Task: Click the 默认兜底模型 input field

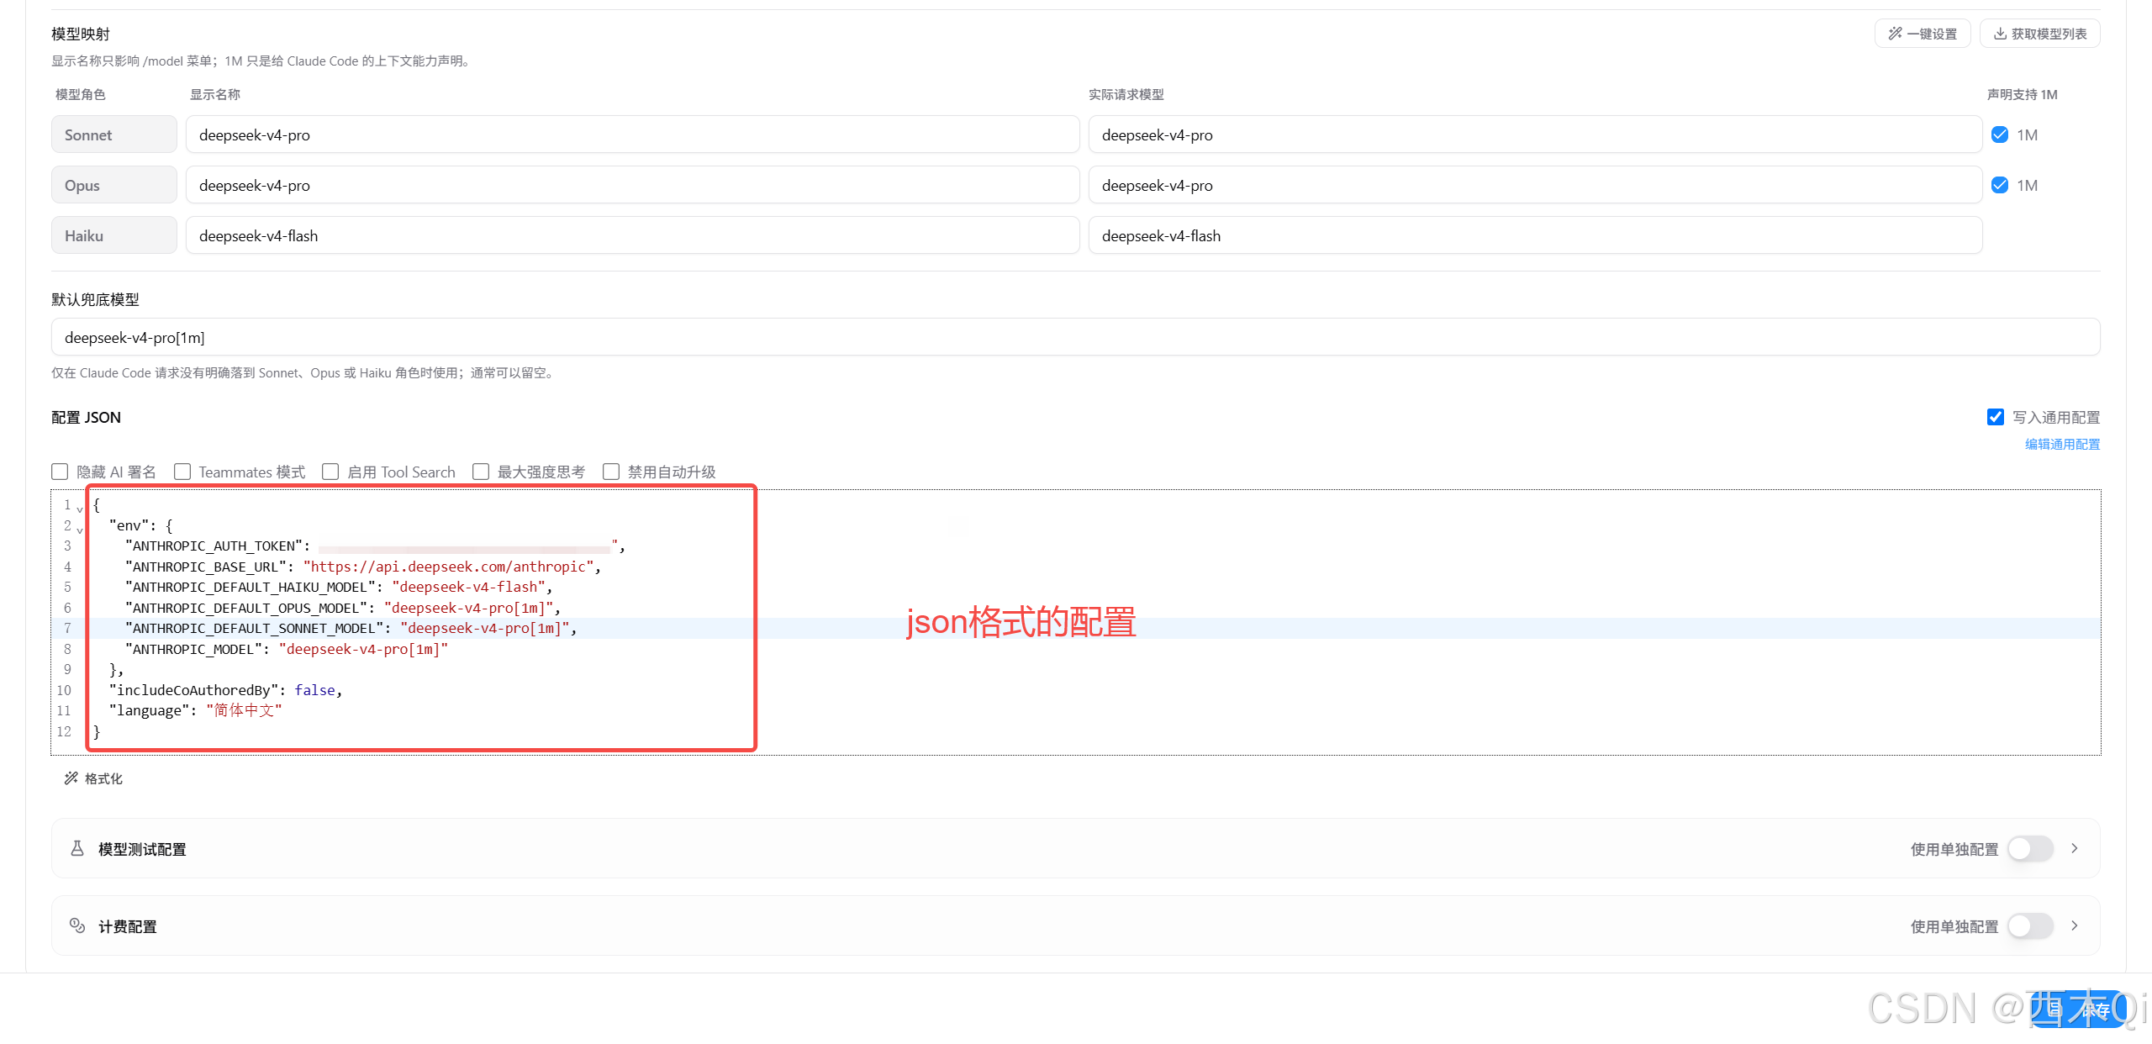Action: tap(1075, 337)
